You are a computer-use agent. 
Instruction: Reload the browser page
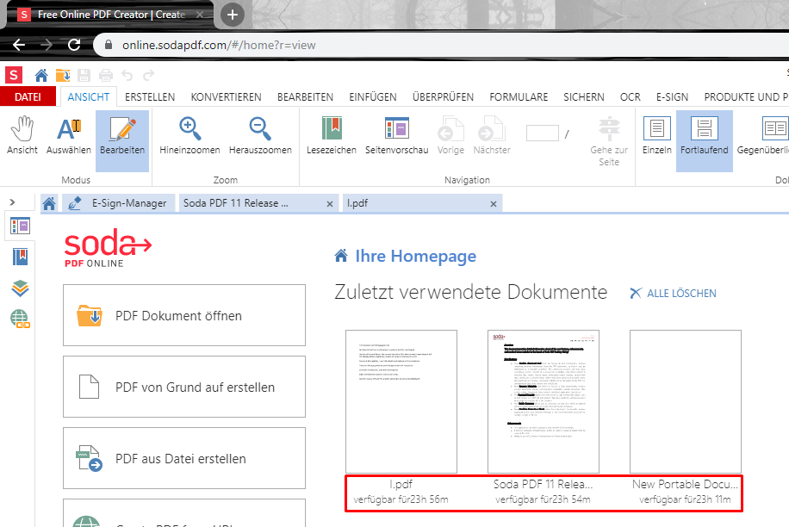tap(74, 45)
